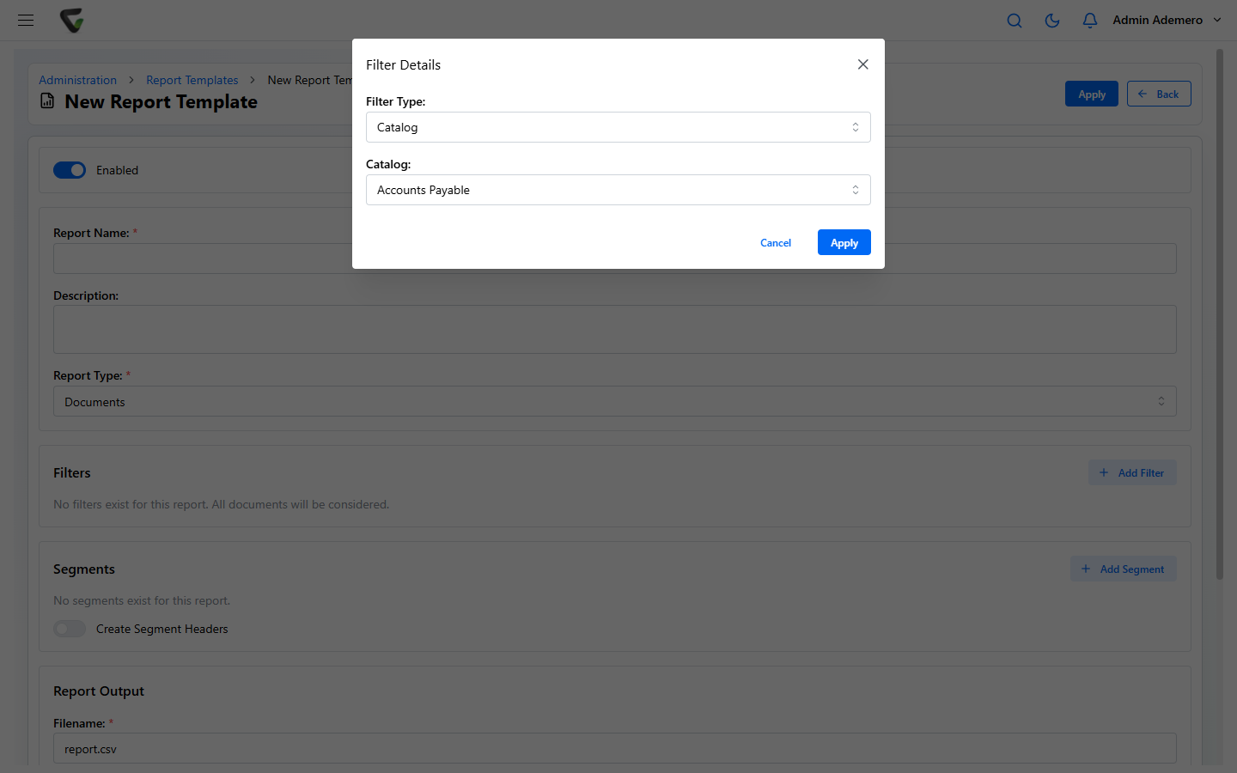
Task: Toggle Create Segment Headers switch
Action: (x=70, y=629)
